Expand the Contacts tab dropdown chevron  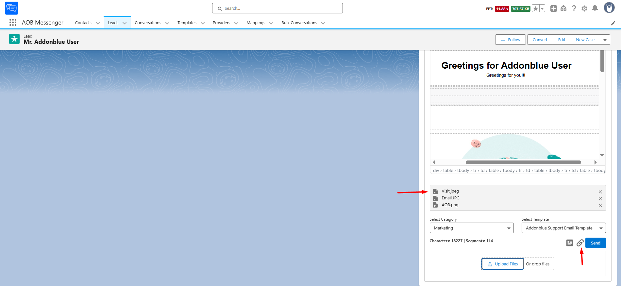pyautogui.click(x=97, y=23)
